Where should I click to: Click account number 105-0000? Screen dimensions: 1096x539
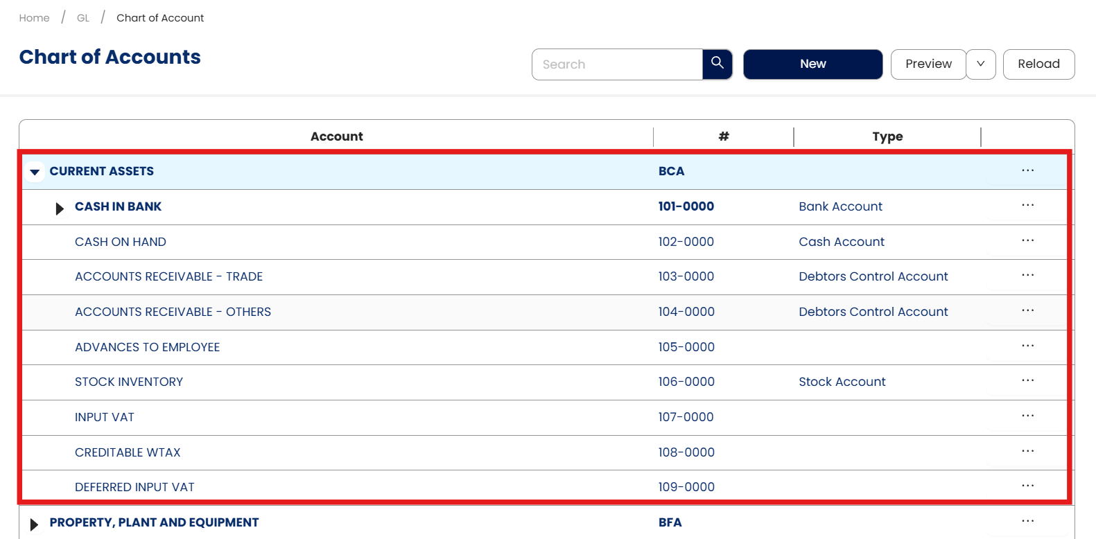686,347
